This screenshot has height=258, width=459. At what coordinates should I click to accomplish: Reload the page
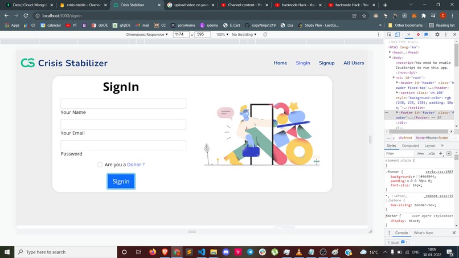[x=26, y=15]
